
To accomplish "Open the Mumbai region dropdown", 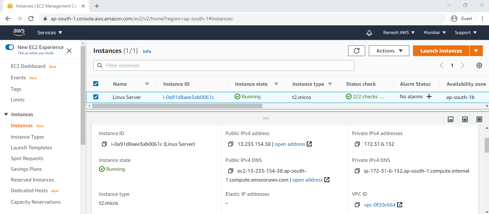I will [x=435, y=33].
